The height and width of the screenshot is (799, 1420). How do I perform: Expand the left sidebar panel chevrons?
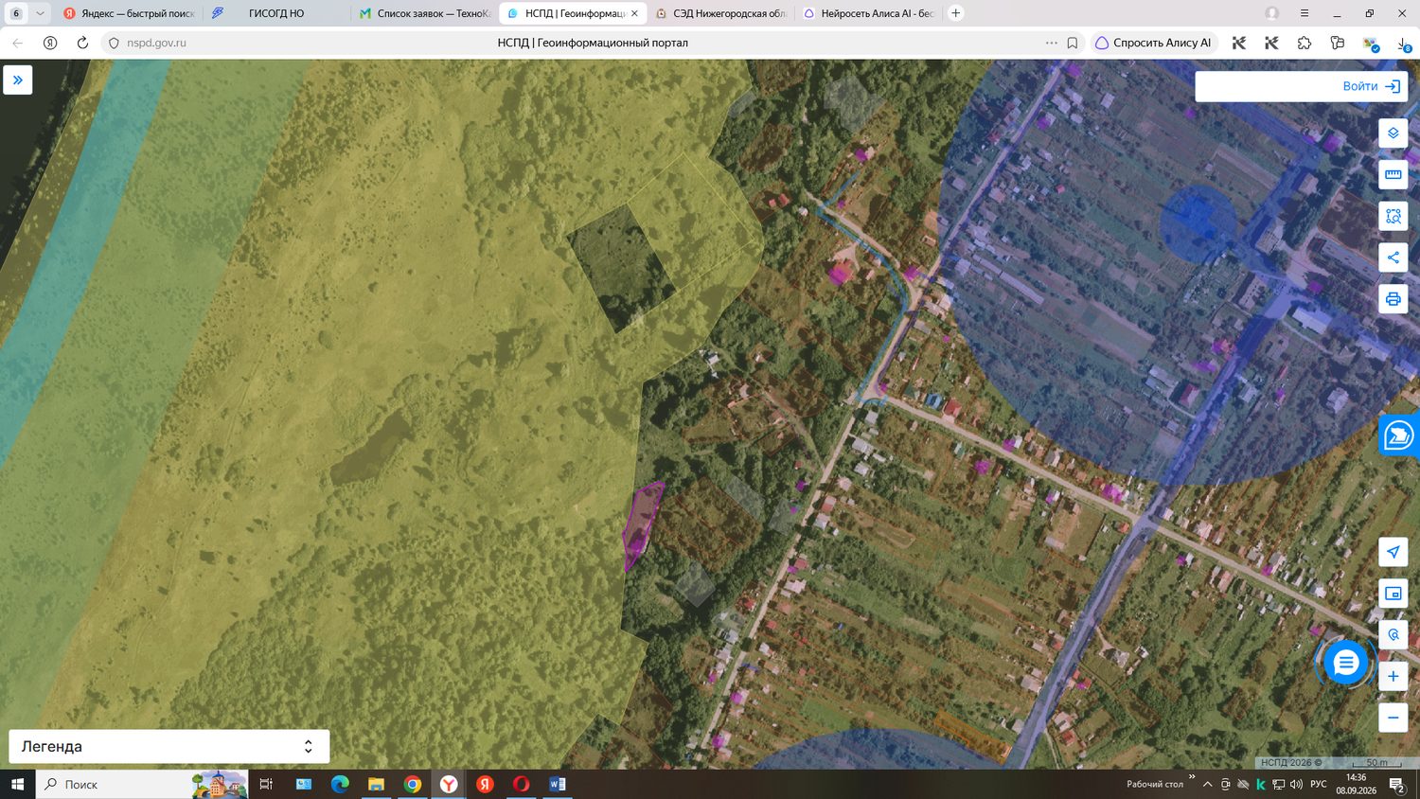point(18,80)
